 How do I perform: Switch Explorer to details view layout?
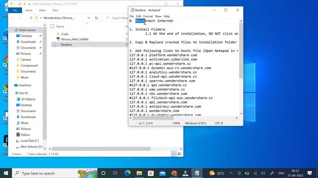174,154
